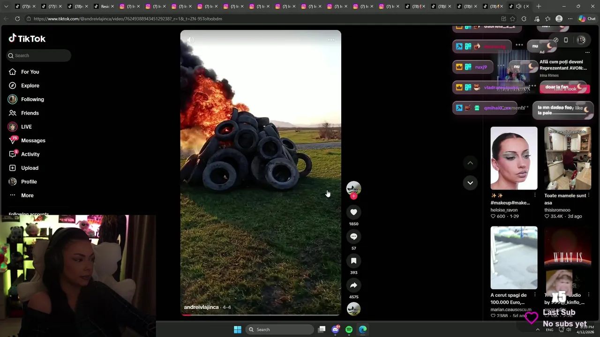Open the 'Află cum poți deveni Reprezentant AVON' ad title
600x337 pixels.
(x=563, y=65)
